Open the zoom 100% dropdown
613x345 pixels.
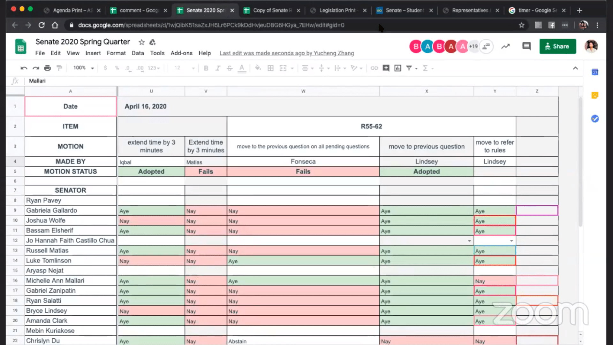click(x=84, y=68)
